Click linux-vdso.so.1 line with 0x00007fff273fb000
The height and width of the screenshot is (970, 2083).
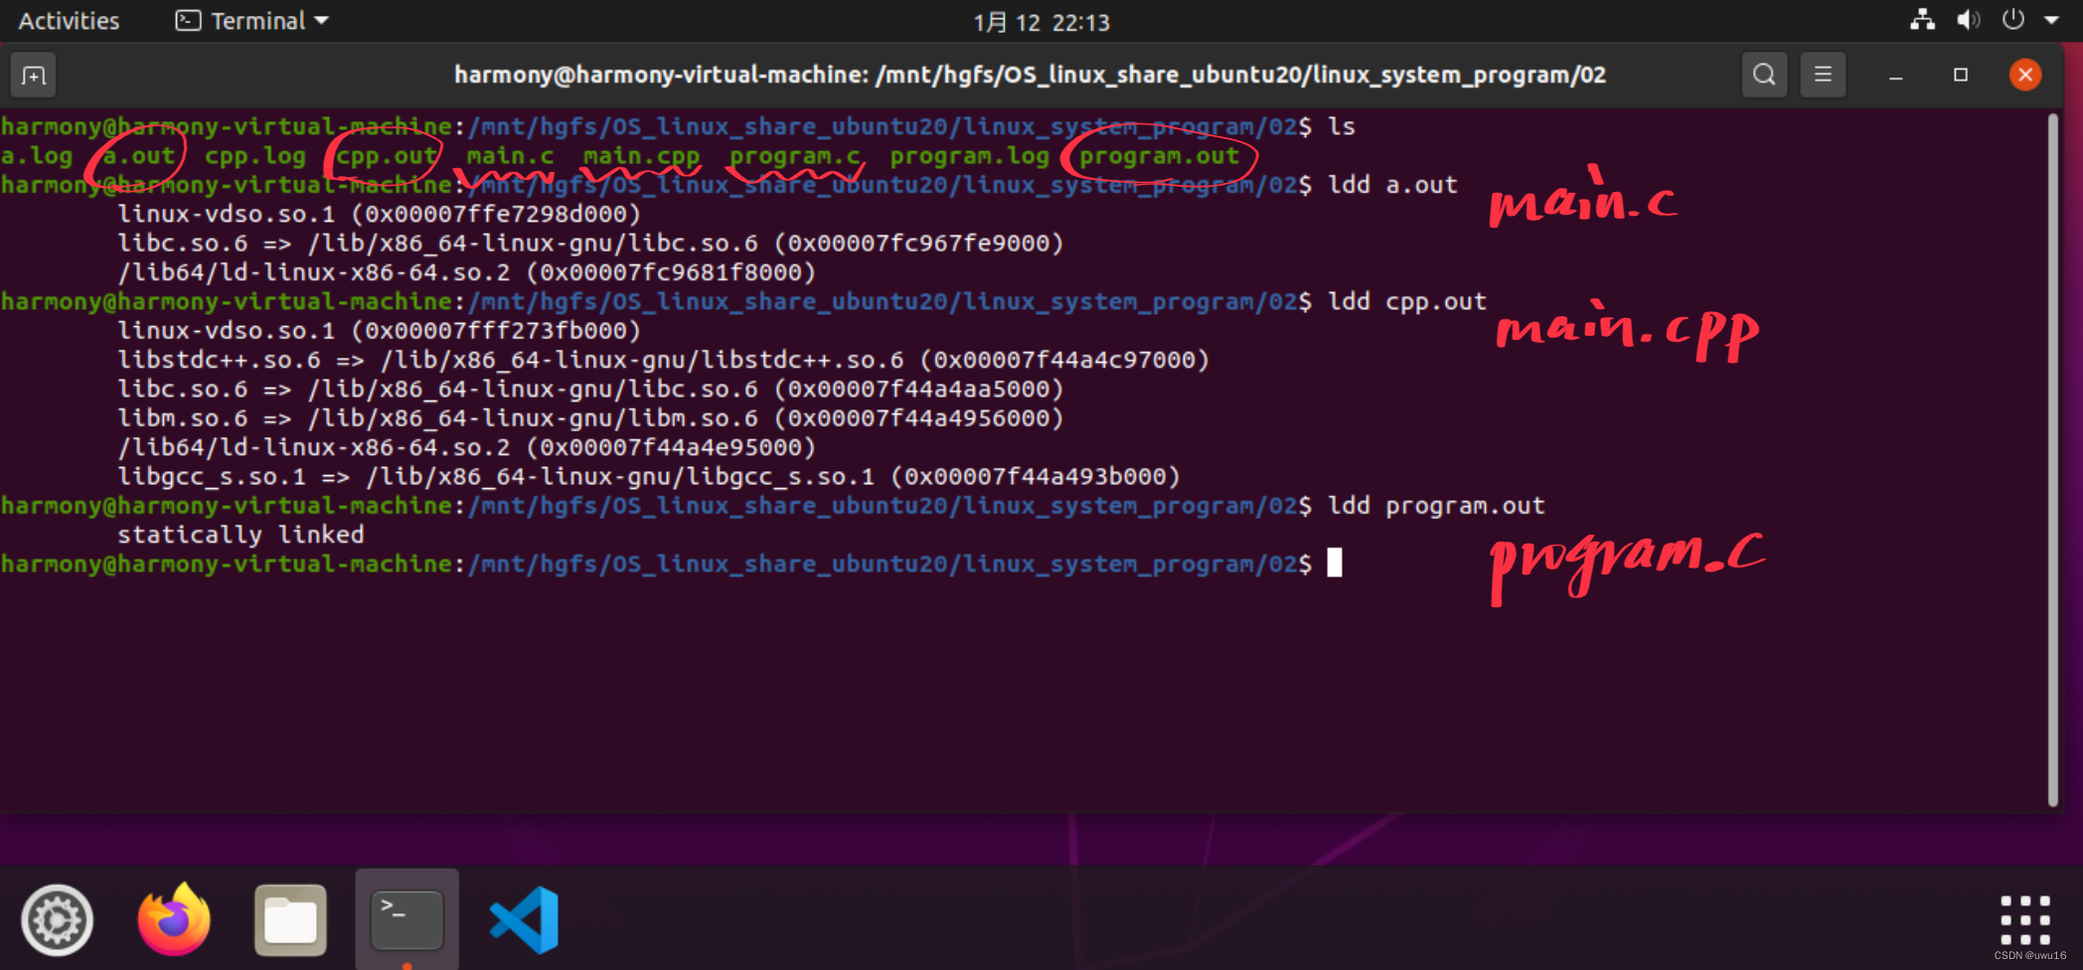(380, 331)
